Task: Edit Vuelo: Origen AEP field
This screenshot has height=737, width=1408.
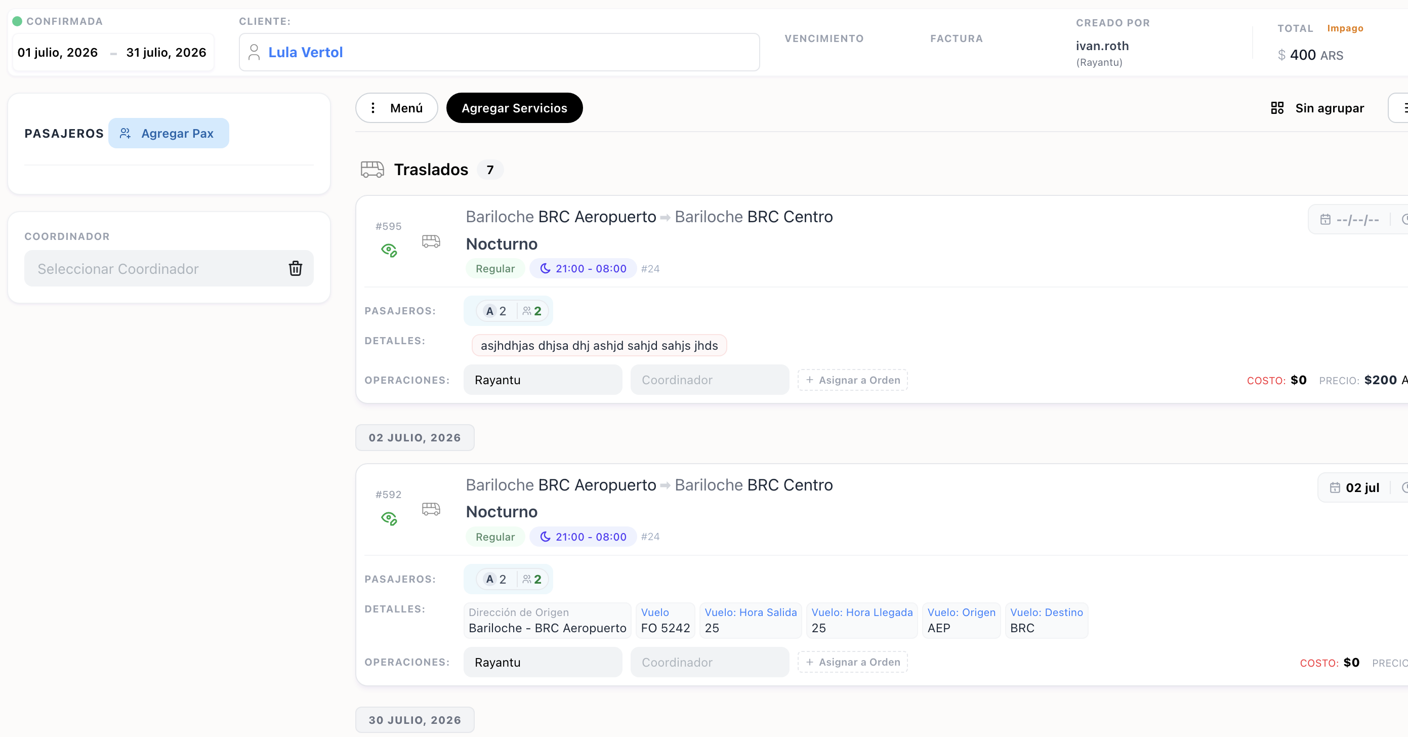Action: (962, 621)
